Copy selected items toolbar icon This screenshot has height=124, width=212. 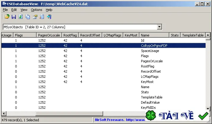pyautogui.click(x=28, y=17)
